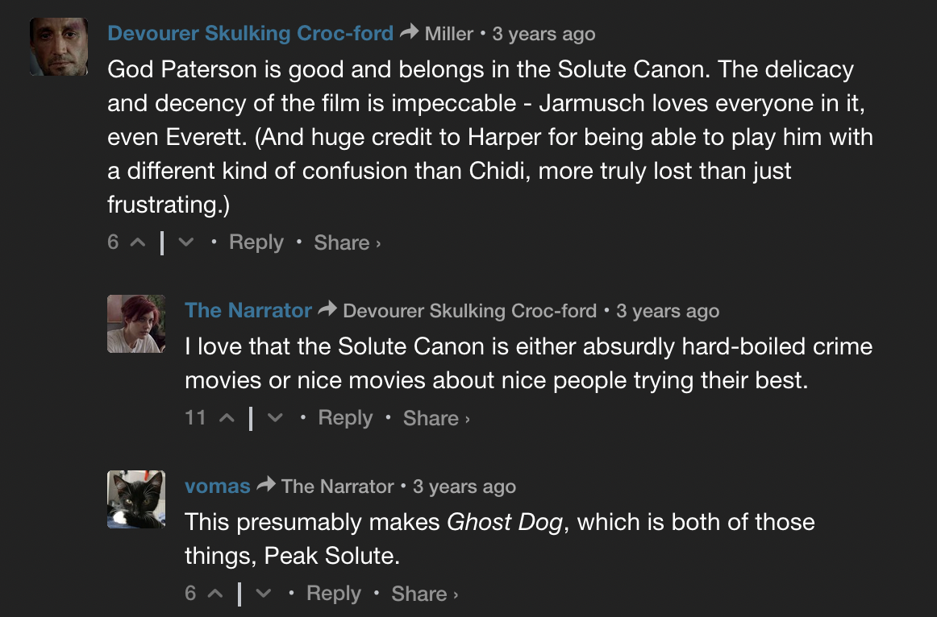
Task: Click reply arrow icon next to Miller
Action: tap(410, 31)
